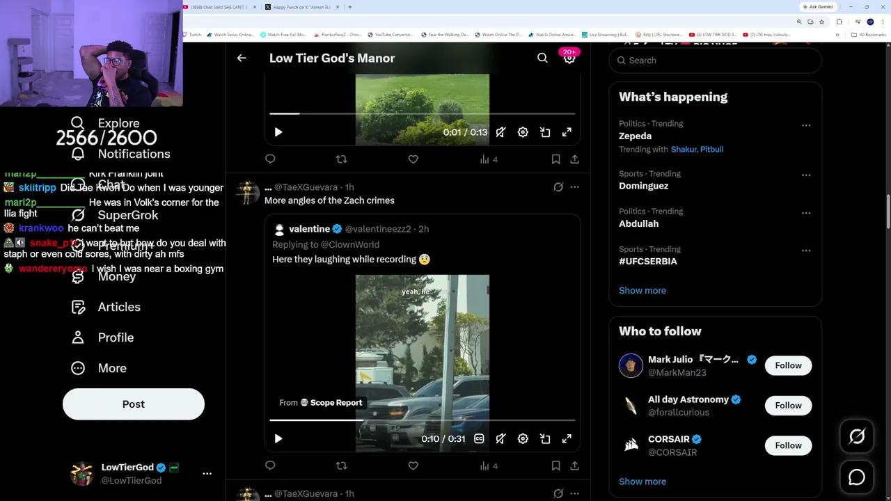Open community settings gear with 20+ badge

569,58
